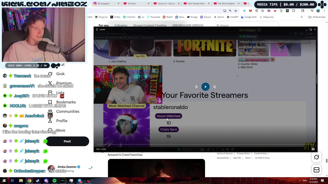Switch to Stream Content Timeline tab
This screenshot has width=328, height=184.
(150, 25)
